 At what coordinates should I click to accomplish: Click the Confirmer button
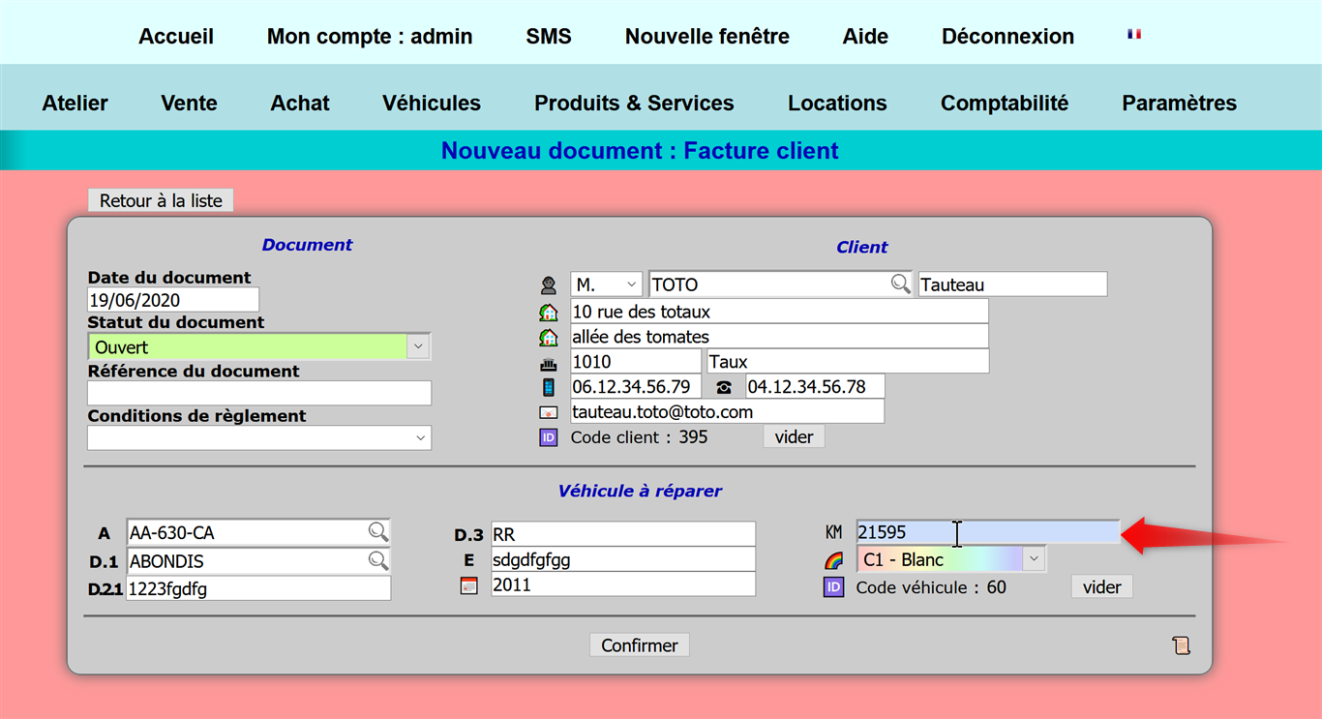(x=640, y=645)
